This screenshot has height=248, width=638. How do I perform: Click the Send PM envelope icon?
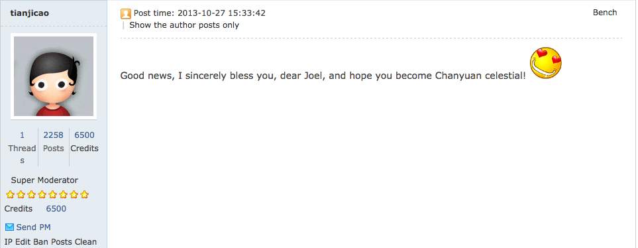click(9, 227)
